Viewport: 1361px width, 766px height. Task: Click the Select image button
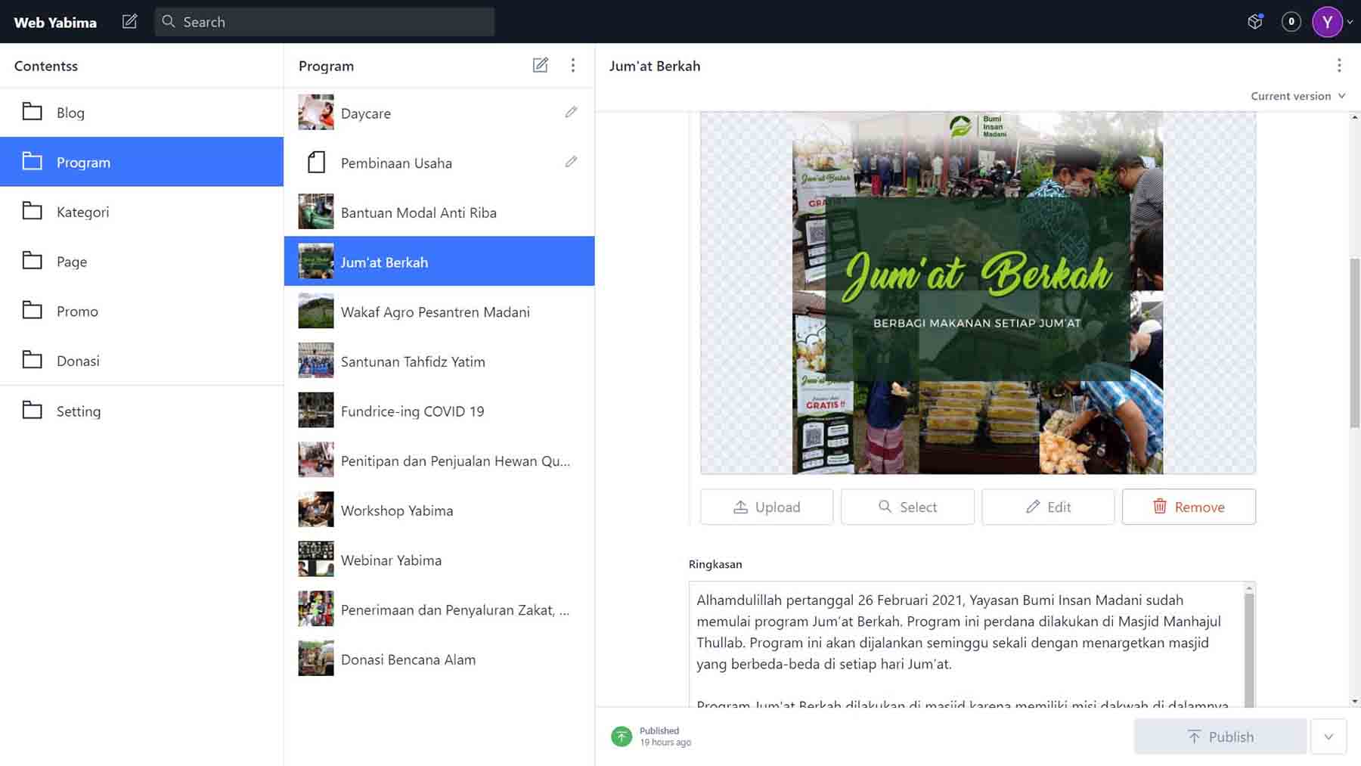(x=907, y=507)
